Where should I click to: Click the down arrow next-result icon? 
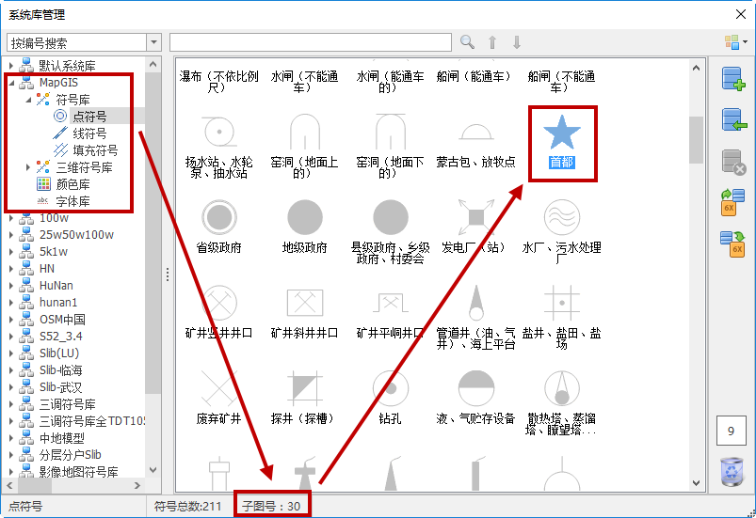click(x=516, y=42)
